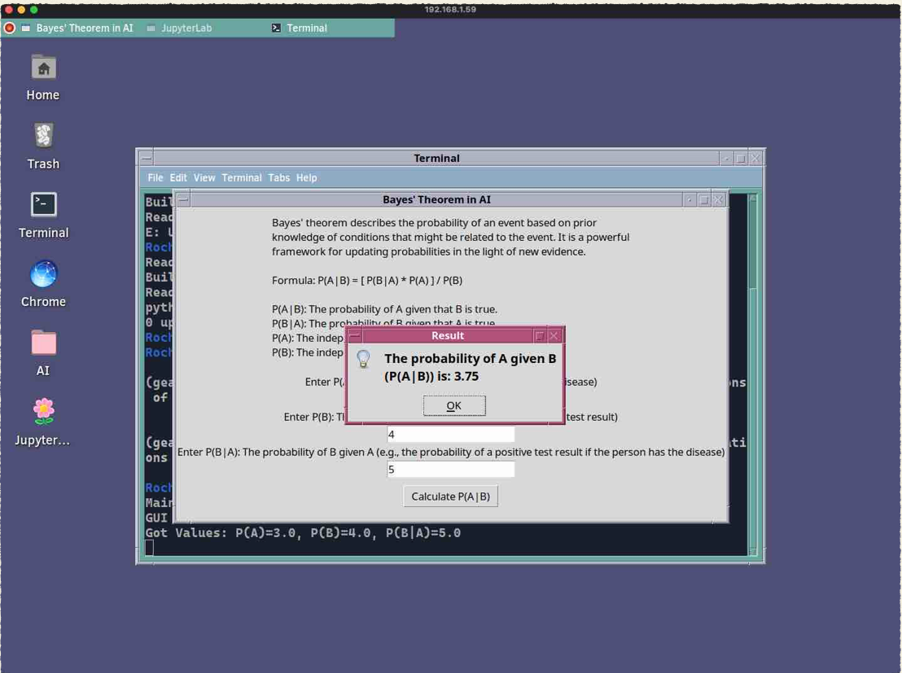Open the Help menu in Terminal
Screen dimensions: 902x673
pyautogui.click(x=306, y=177)
